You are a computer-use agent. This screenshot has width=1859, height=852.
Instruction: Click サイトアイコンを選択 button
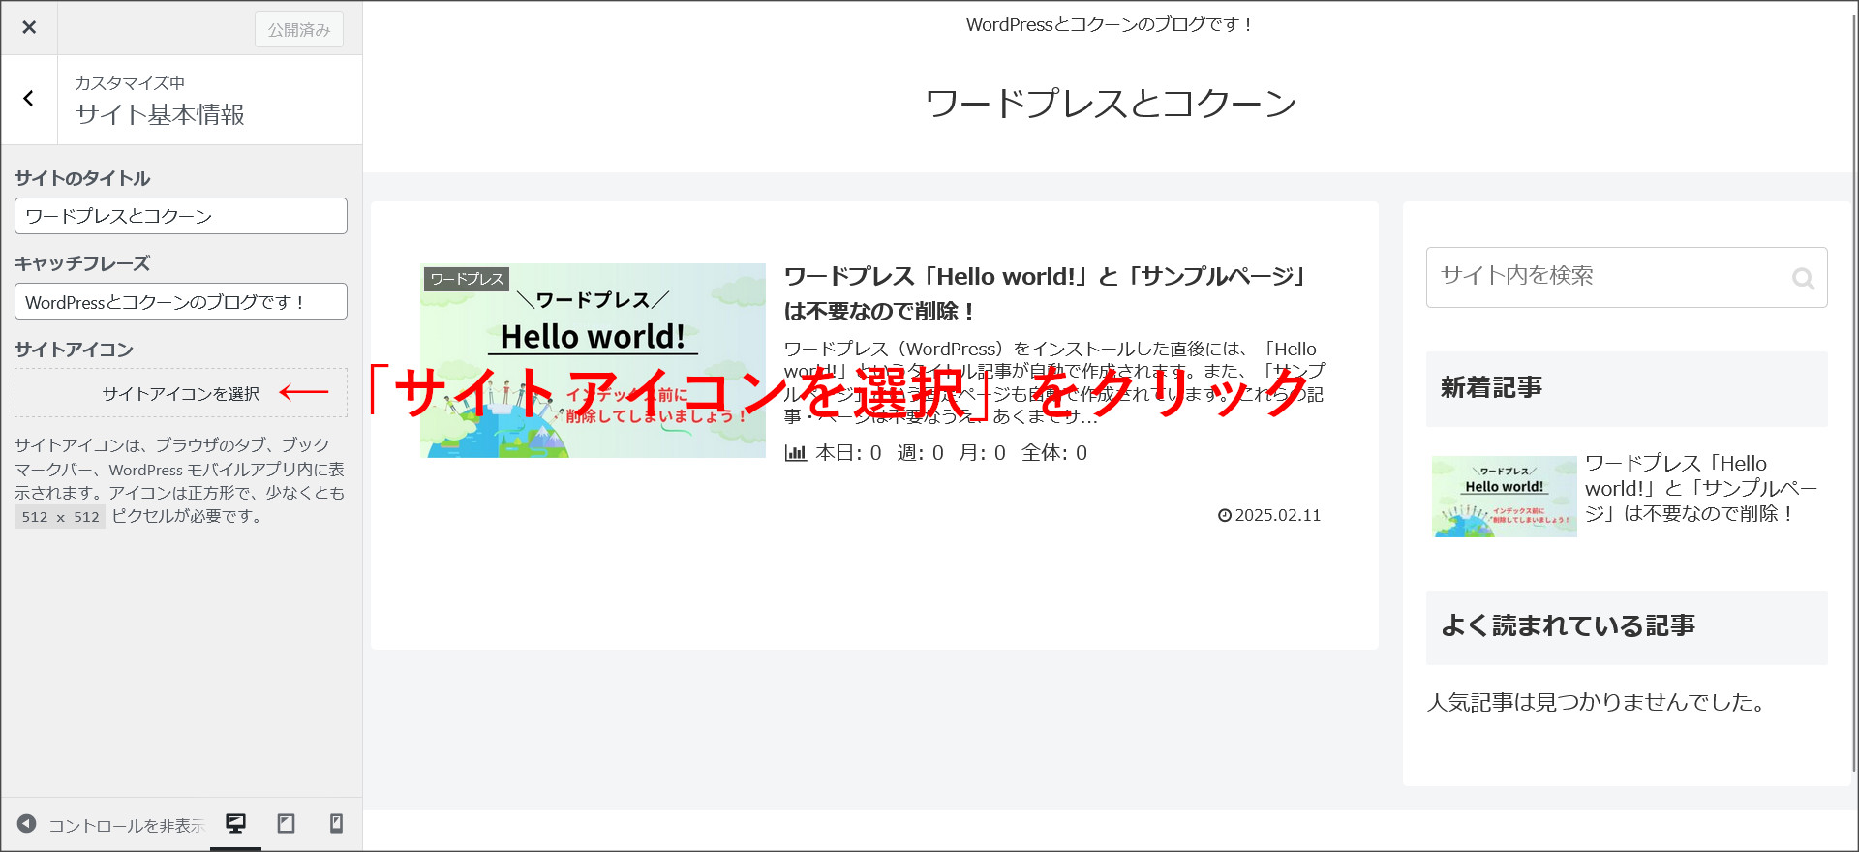[x=181, y=393]
